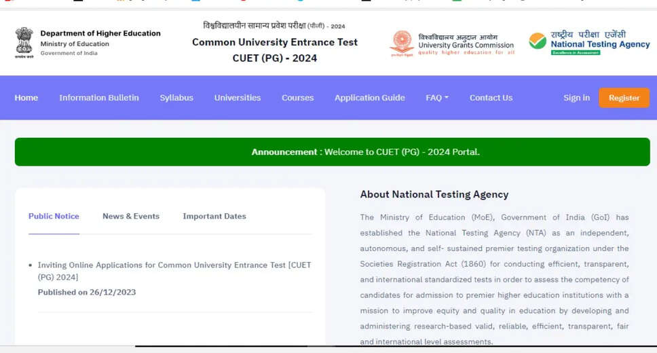The width and height of the screenshot is (657, 353).
Task: Click the CUET (PG) - 2024 header text
Action: tap(275, 58)
